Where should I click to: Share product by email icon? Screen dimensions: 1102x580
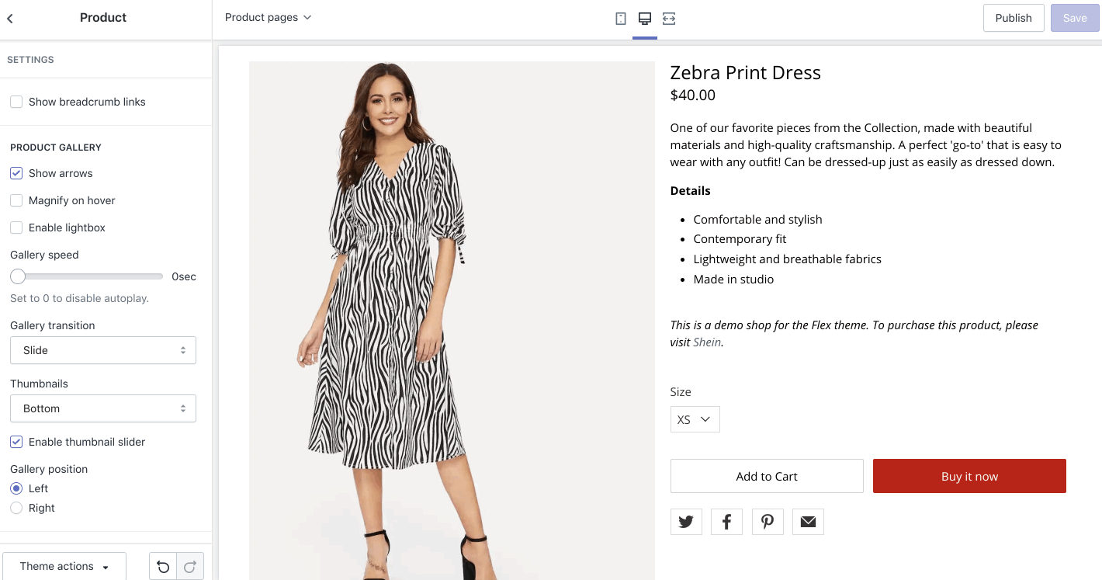pyautogui.click(x=808, y=522)
